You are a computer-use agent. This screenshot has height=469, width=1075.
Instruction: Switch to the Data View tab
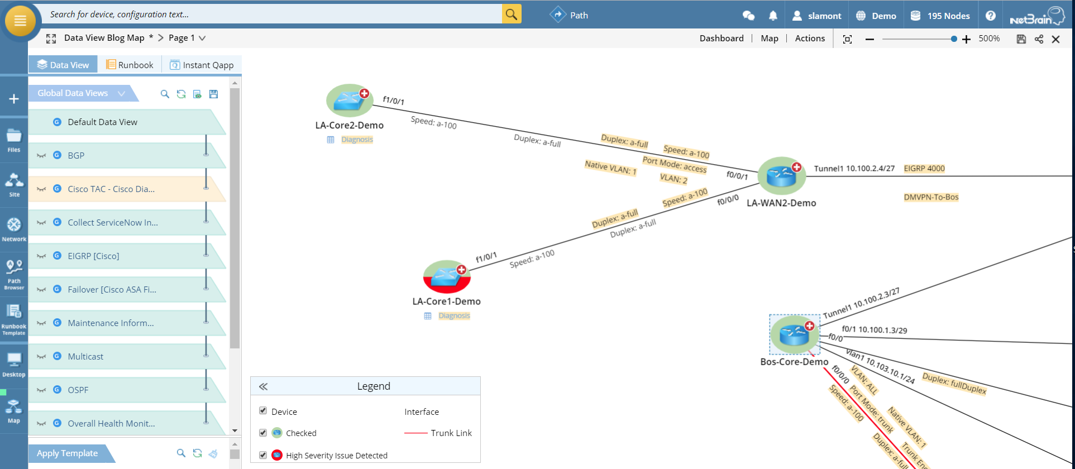point(63,65)
